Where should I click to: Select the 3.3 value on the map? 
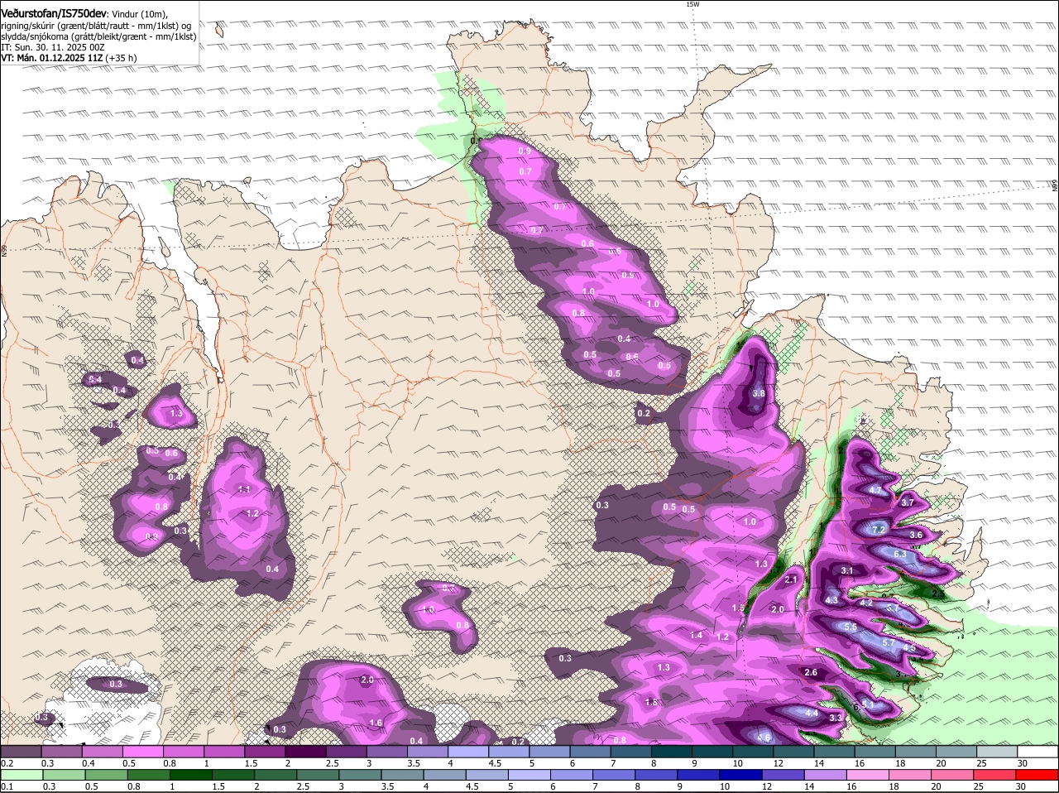click(836, 717)
